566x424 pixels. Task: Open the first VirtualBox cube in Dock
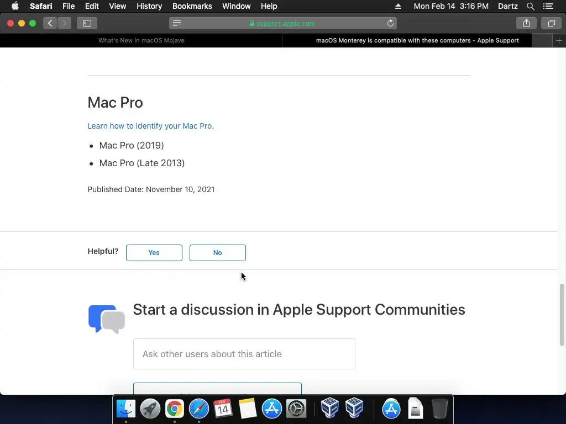[329, 408]
